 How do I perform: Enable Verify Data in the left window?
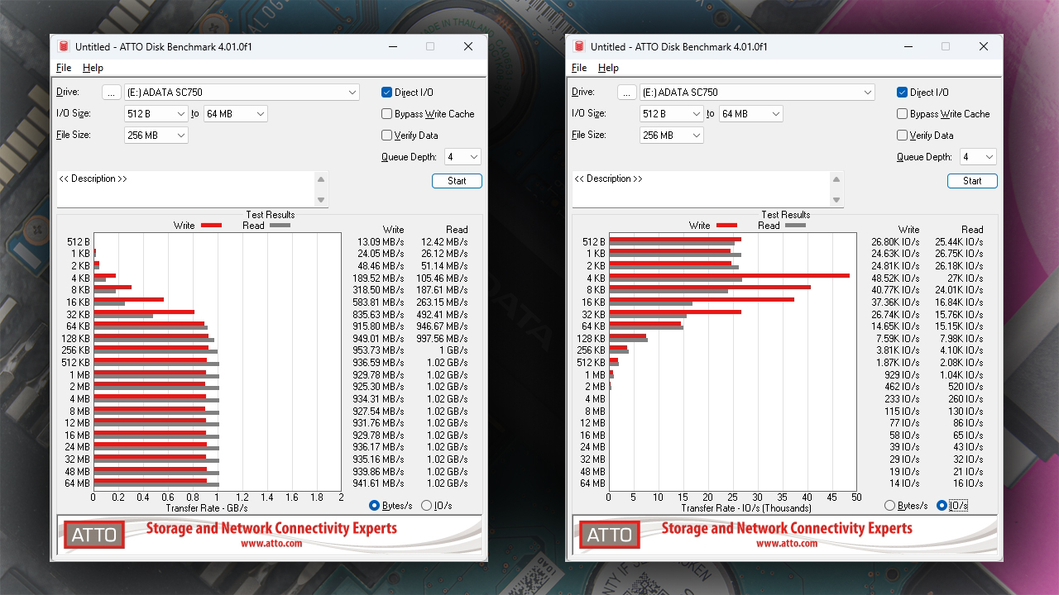point(386,136)
